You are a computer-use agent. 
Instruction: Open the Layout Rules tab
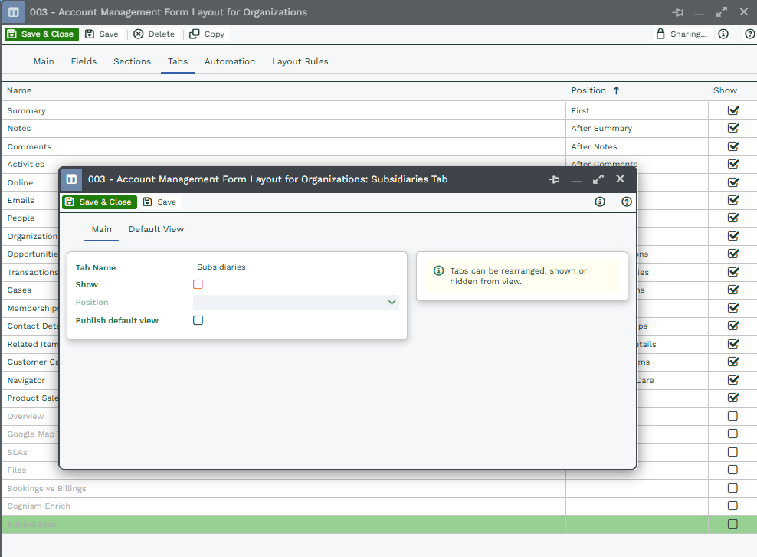[x=300, y=61]
